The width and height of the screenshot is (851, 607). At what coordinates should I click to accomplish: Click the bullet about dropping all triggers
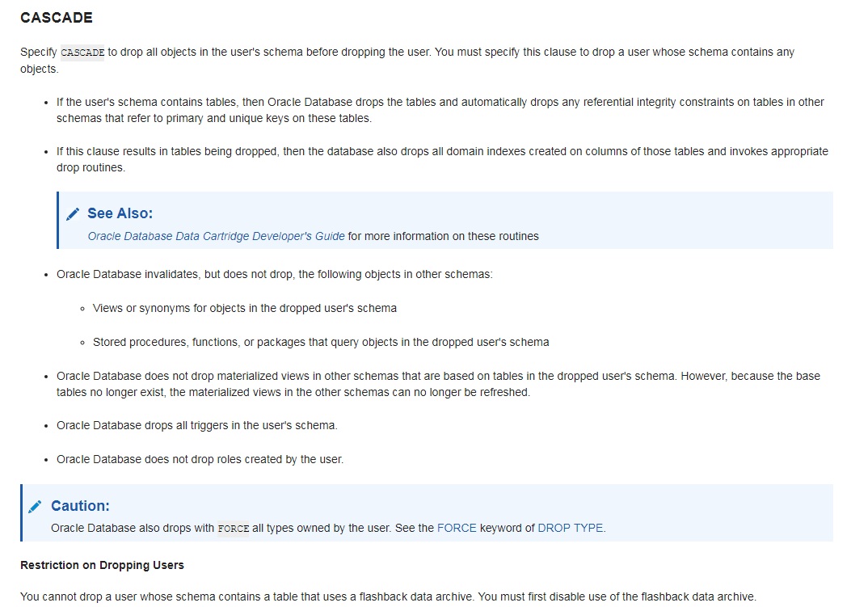[x=197, y=426]
